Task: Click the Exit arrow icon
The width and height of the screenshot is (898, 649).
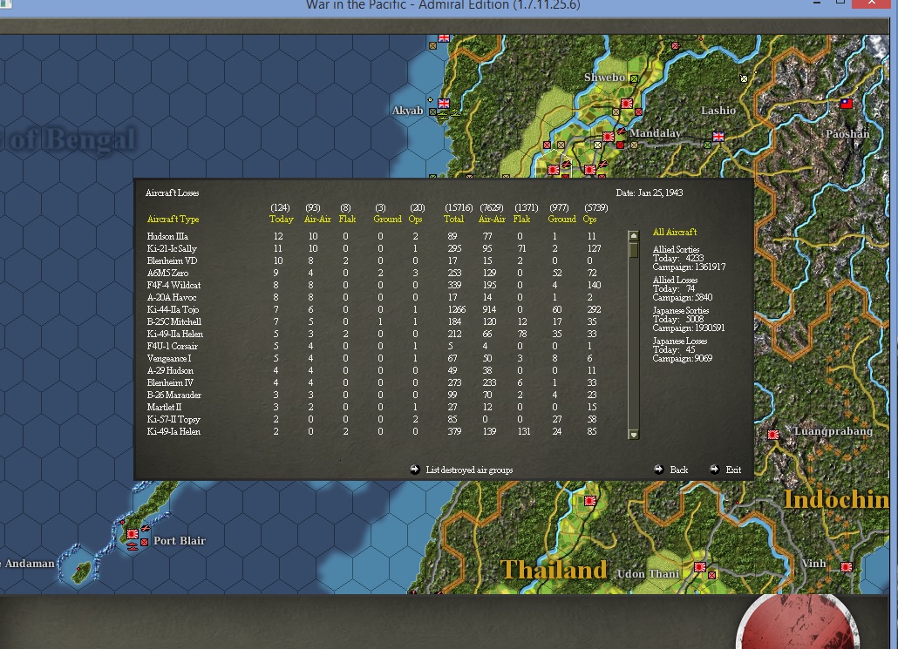Action: pos(714,470)
